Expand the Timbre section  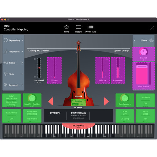[x=13, y=63]
